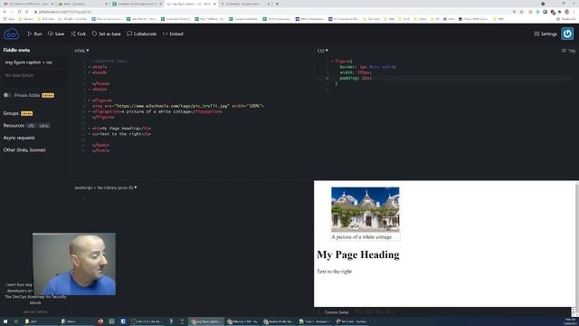The image size is (579, 326).
Task: Run the fiddle code
Action: [34, 34]
